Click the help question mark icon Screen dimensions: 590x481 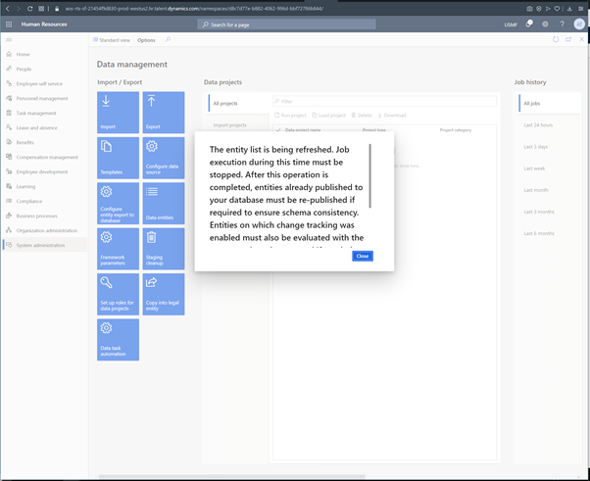[562, 24]
